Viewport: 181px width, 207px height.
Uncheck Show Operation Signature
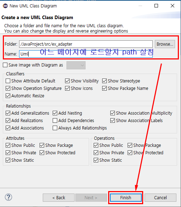(8, 88)
